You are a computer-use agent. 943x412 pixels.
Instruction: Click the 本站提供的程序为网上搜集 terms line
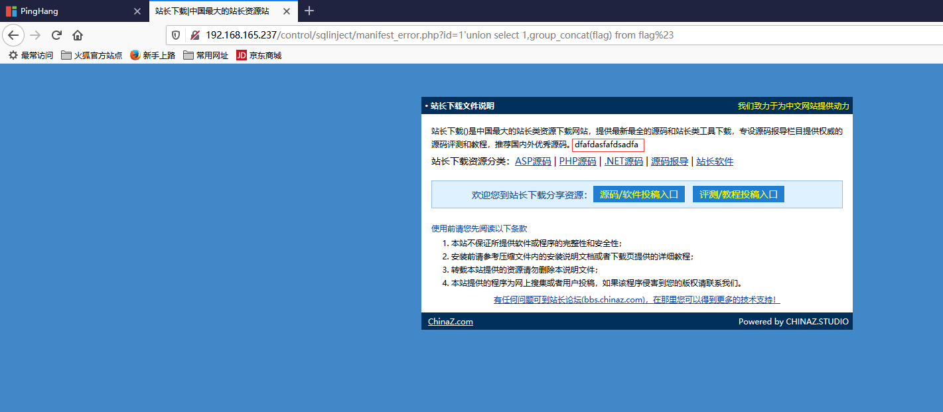pos(597,283)
